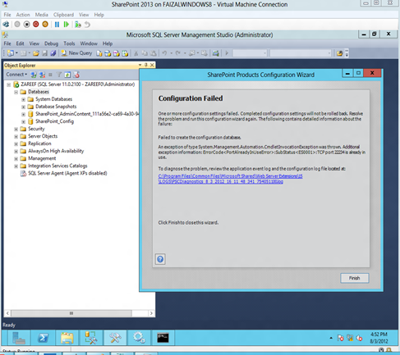Click the Analysis Services XMLA Query icon
This screenshot has width=400, height=355.
(125, 53)
